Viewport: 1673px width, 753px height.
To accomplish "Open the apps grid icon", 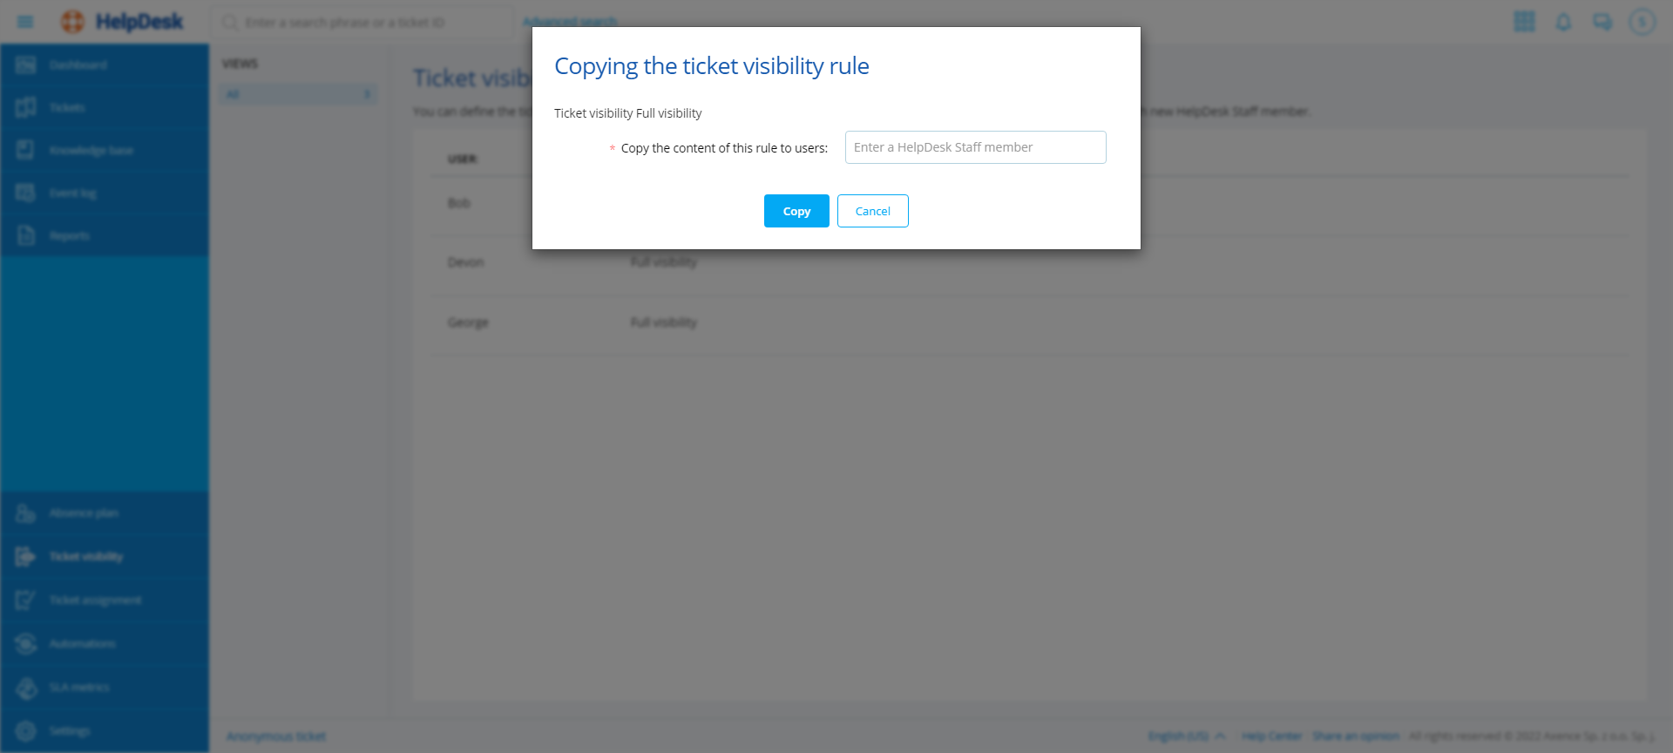I will (x=1524, y=22).
